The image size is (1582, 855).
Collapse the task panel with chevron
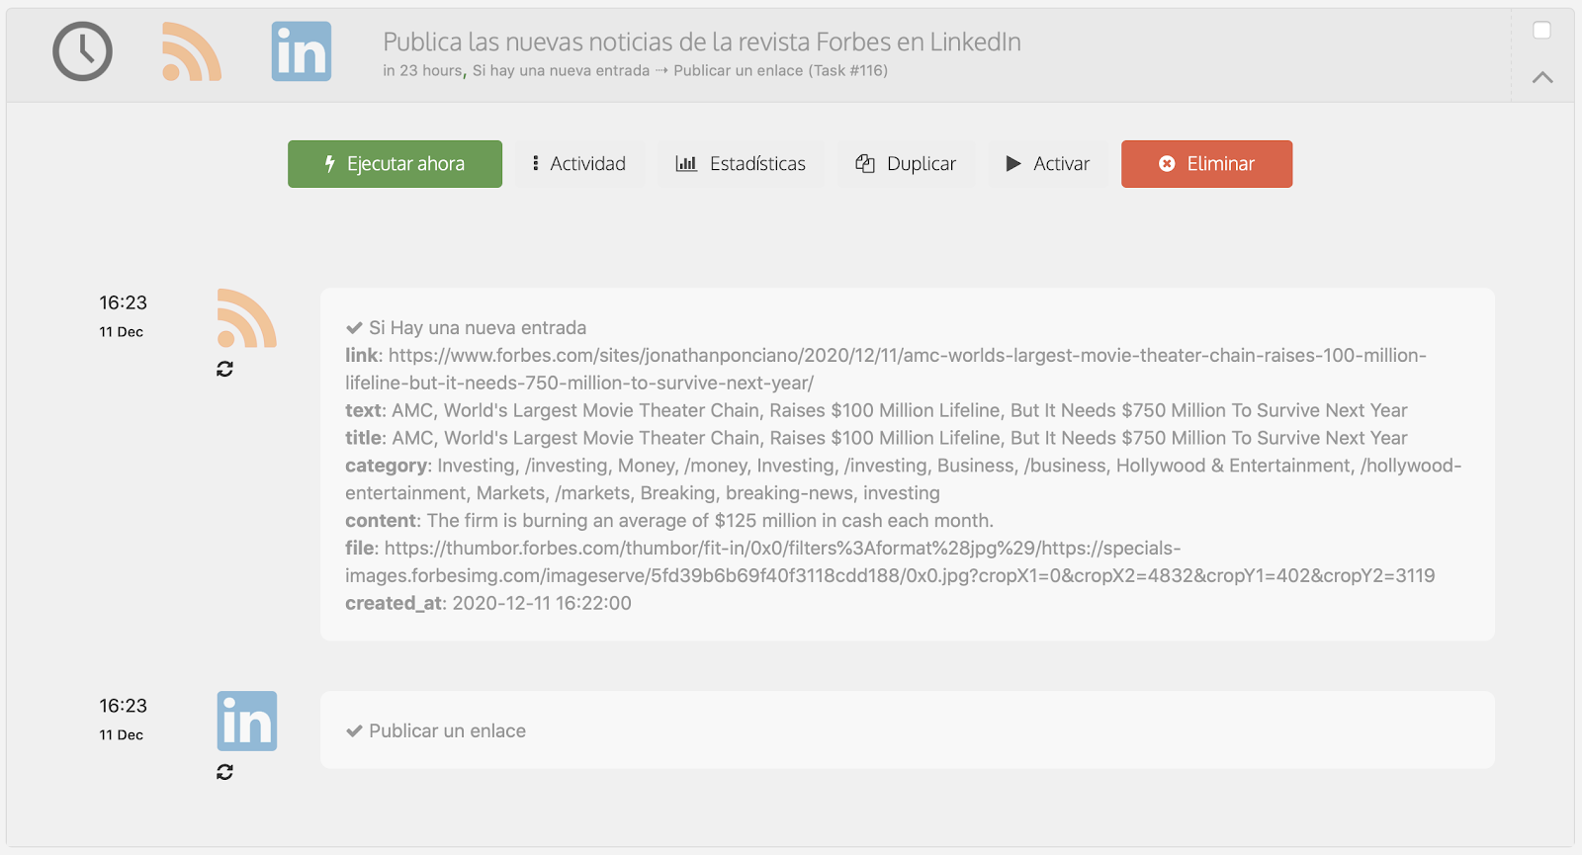[x=1542, y=77]
